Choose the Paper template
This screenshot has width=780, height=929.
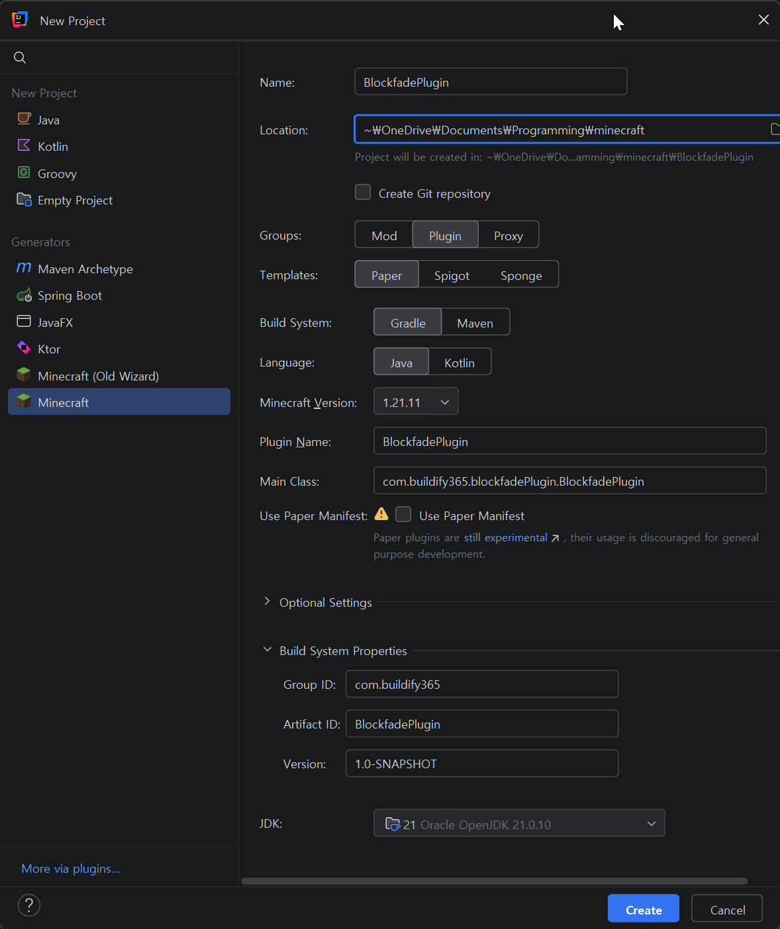[x=387, y=275]
